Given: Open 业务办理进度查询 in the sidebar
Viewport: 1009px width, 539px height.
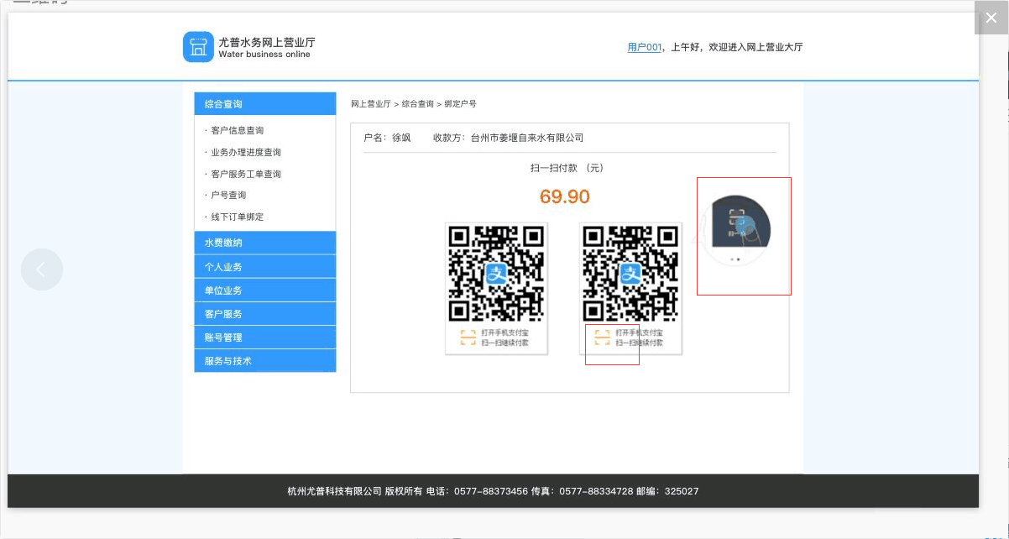Looking at the screenshot, I should (246, 152).
